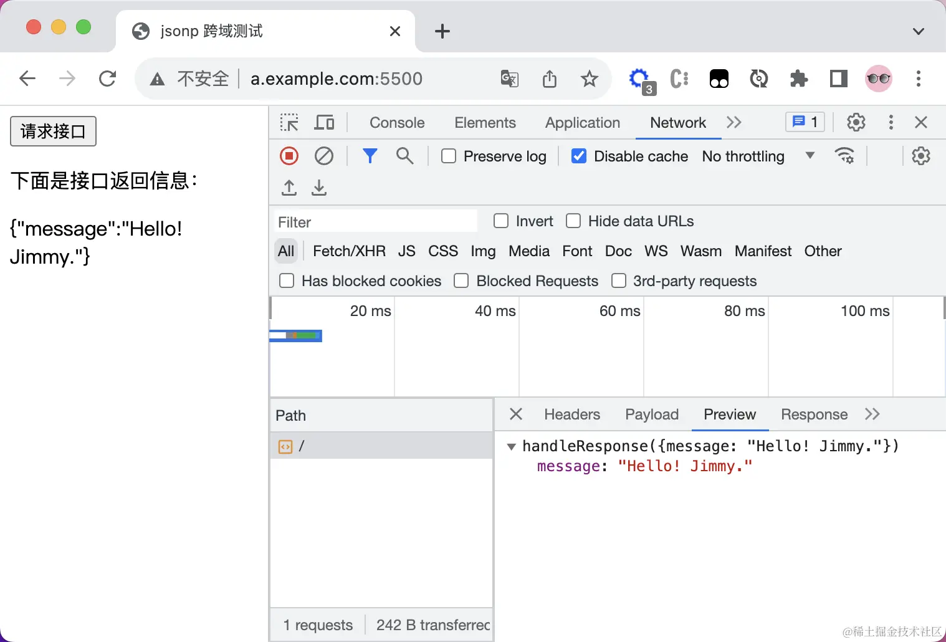
Task: Show more request detail tabs chevron
Action: (872, 414)
